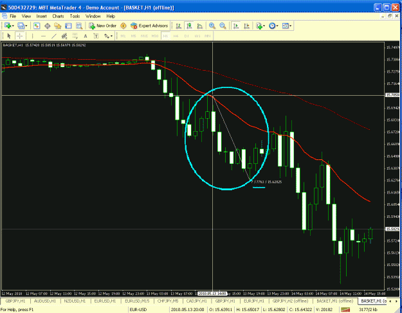Set timeframe to M30
The image size is (402, 313).
click(154, 36)
